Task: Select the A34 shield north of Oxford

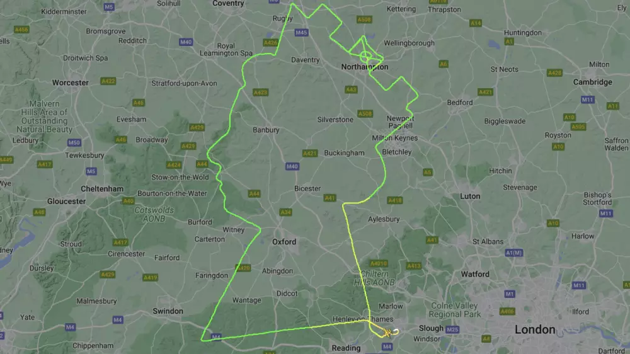Action: 285,212
